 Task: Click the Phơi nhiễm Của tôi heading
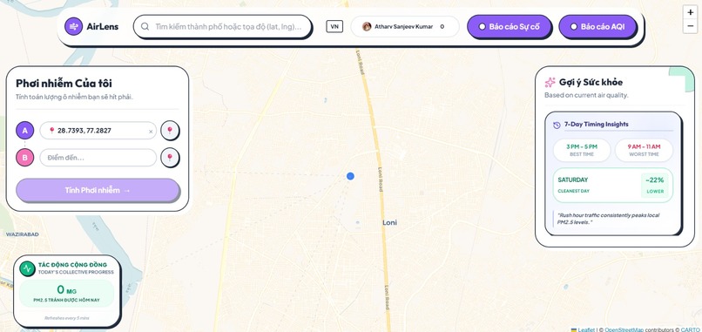click(x=64, y=84)
